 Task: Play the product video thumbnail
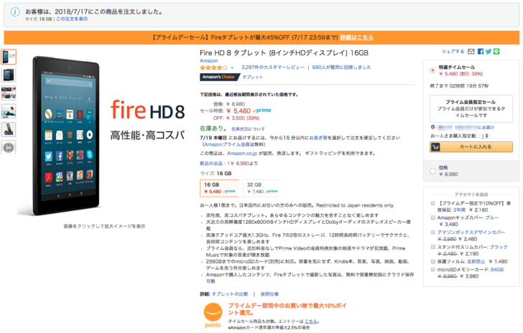pyautogui.click(x=9, y=147)
